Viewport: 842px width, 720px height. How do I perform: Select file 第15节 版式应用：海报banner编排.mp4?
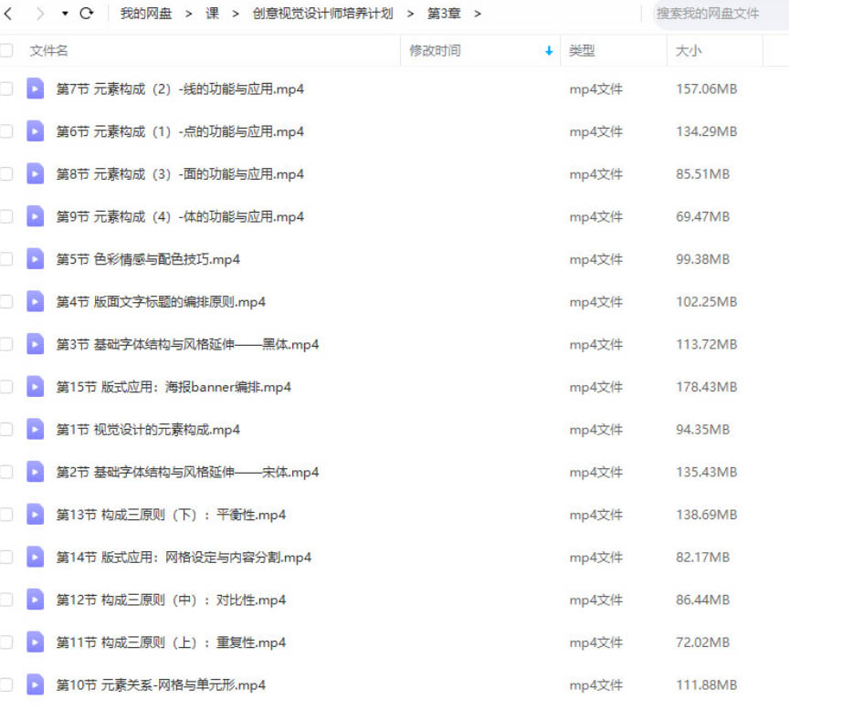pyautogui.click(x=174, y=387)
